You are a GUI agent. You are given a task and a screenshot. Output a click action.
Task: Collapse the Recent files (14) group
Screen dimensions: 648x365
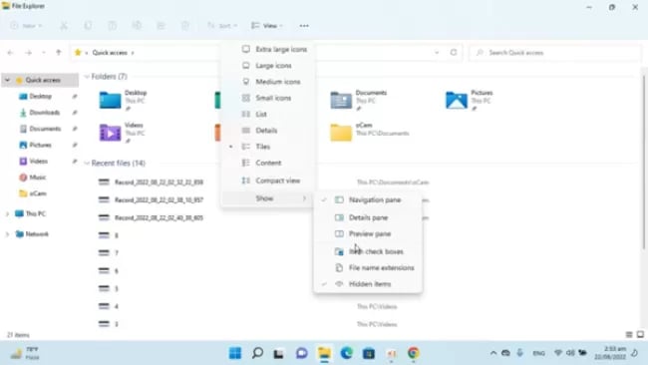(87, 164)
